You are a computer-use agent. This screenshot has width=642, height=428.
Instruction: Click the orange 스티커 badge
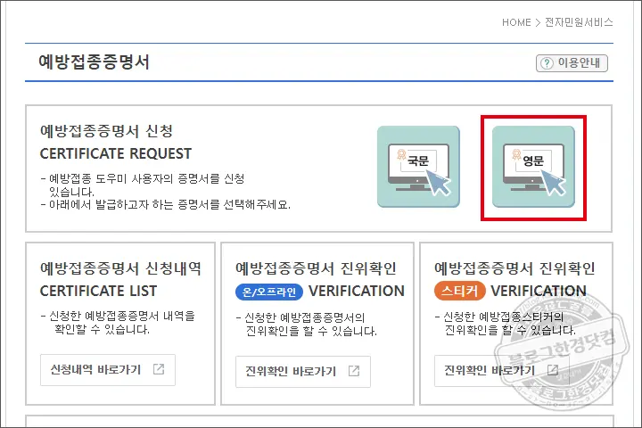tap(460, 292)
